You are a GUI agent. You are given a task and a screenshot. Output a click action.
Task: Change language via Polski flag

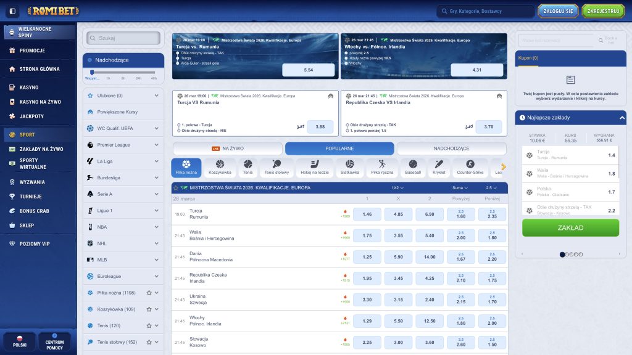click(x=20, y=341)
